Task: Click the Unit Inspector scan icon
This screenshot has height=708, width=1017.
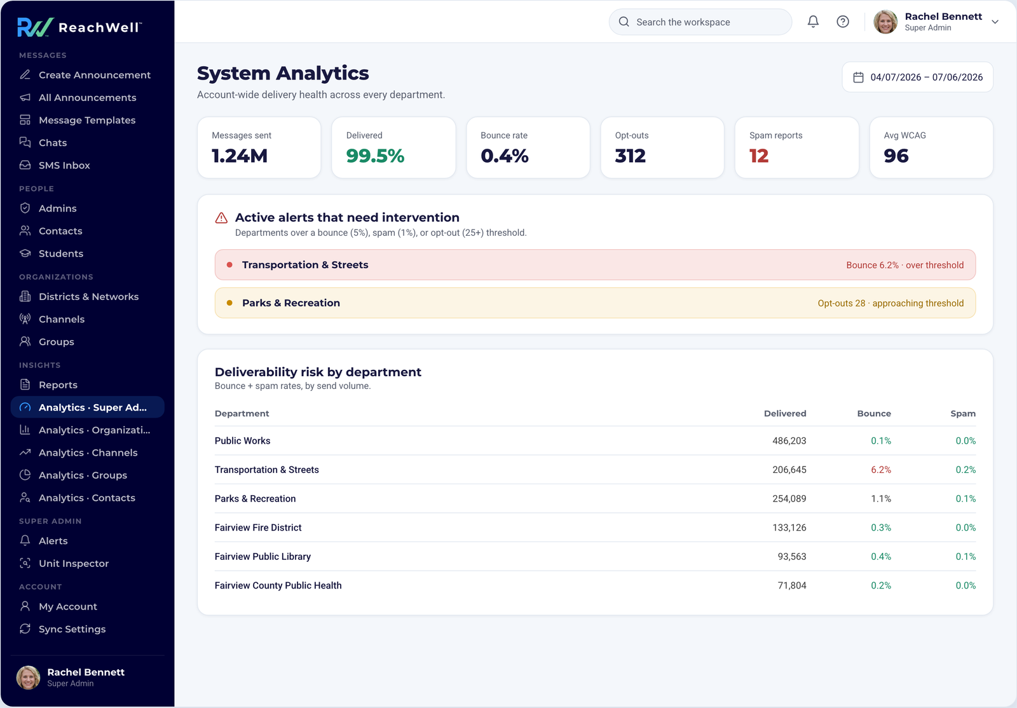Action: [25, 563]
